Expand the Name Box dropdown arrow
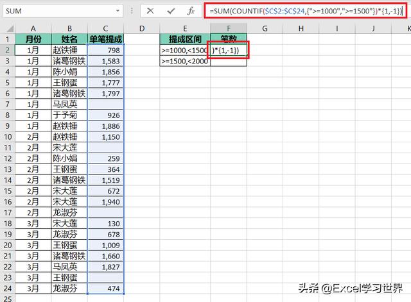The image size is (411, 302). 118,11
